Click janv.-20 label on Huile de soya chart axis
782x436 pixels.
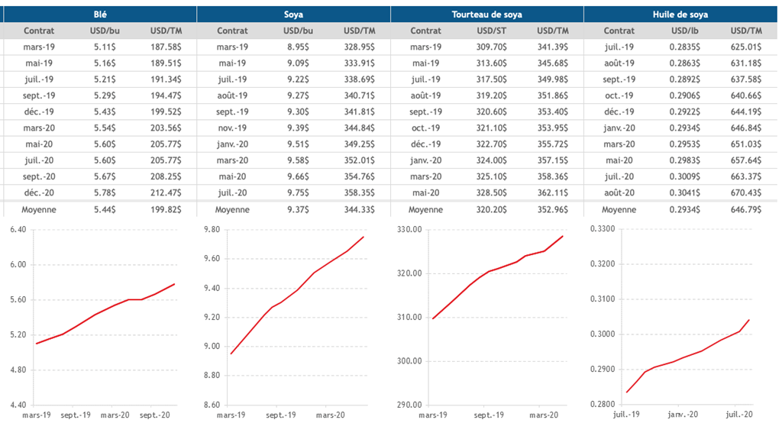pos(683,415)
